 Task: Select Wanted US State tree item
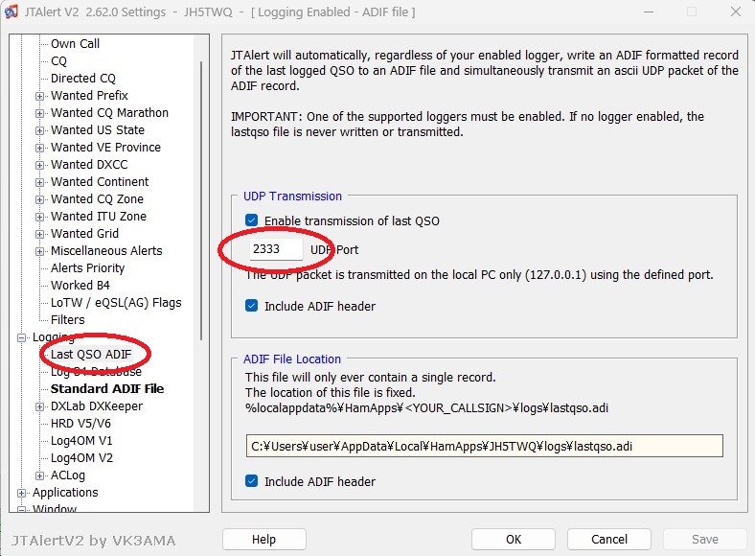(98, 130)
